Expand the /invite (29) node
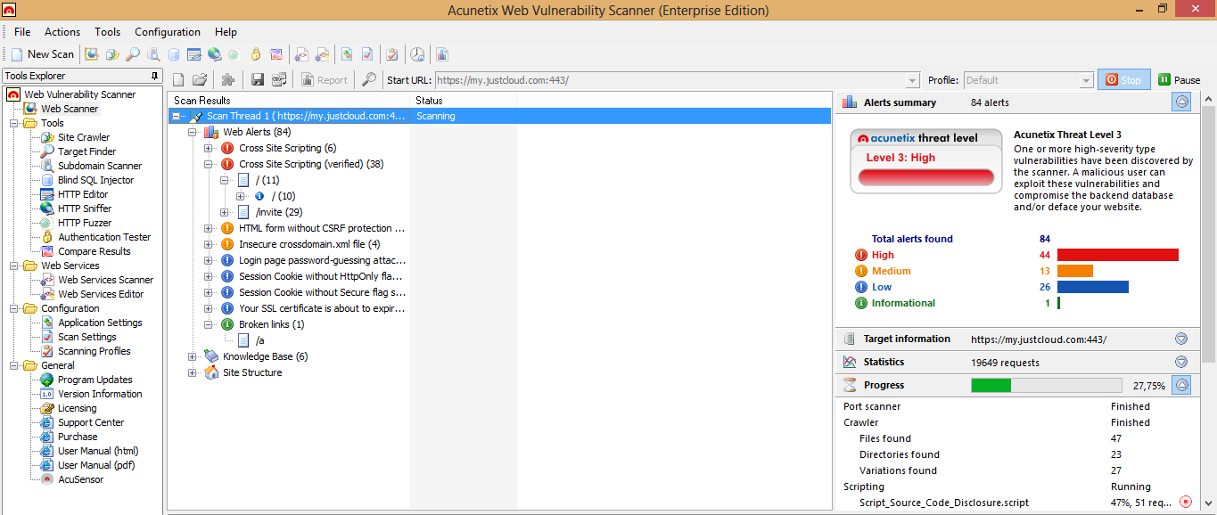The width and height of the screenshot is (1217, 515). point(225,212)
